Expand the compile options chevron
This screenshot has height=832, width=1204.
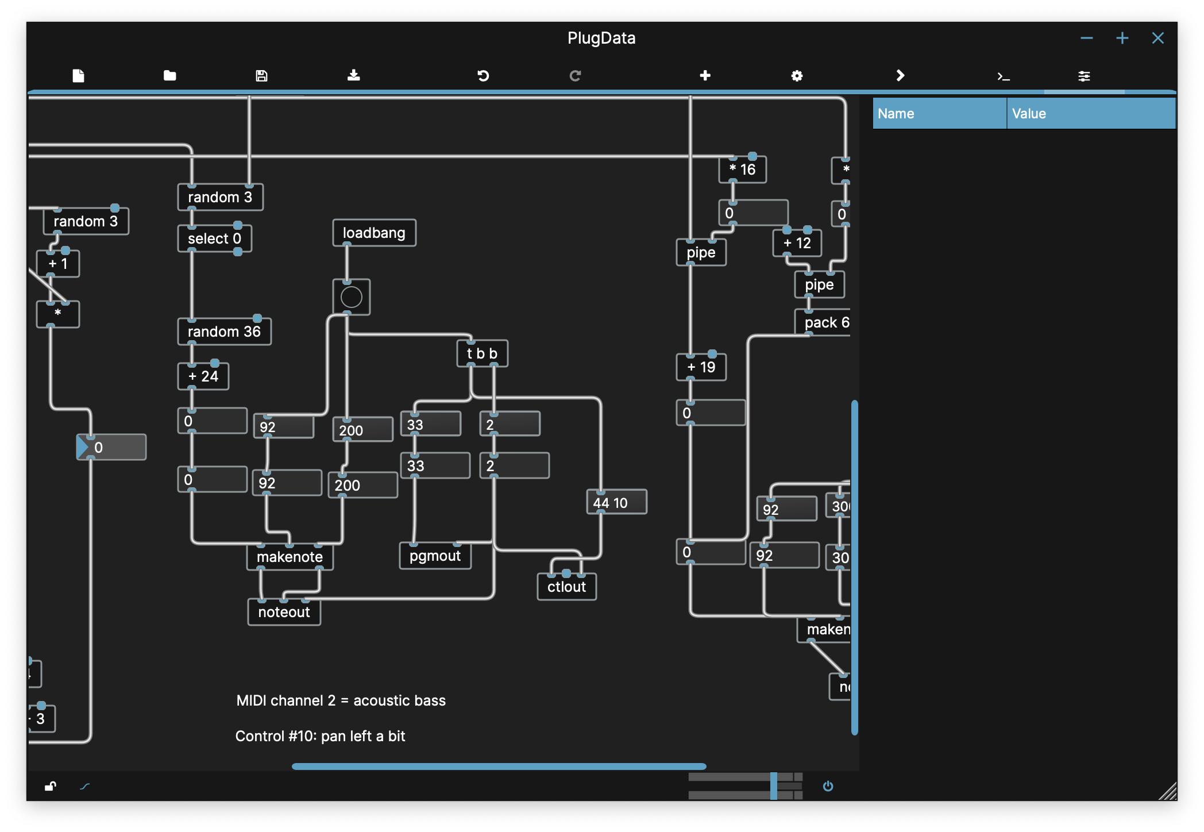[900, 75]
